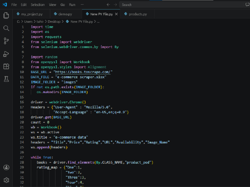Open the Edit menu
Viewport: 250px width, 187px height.
click(23, 5)
